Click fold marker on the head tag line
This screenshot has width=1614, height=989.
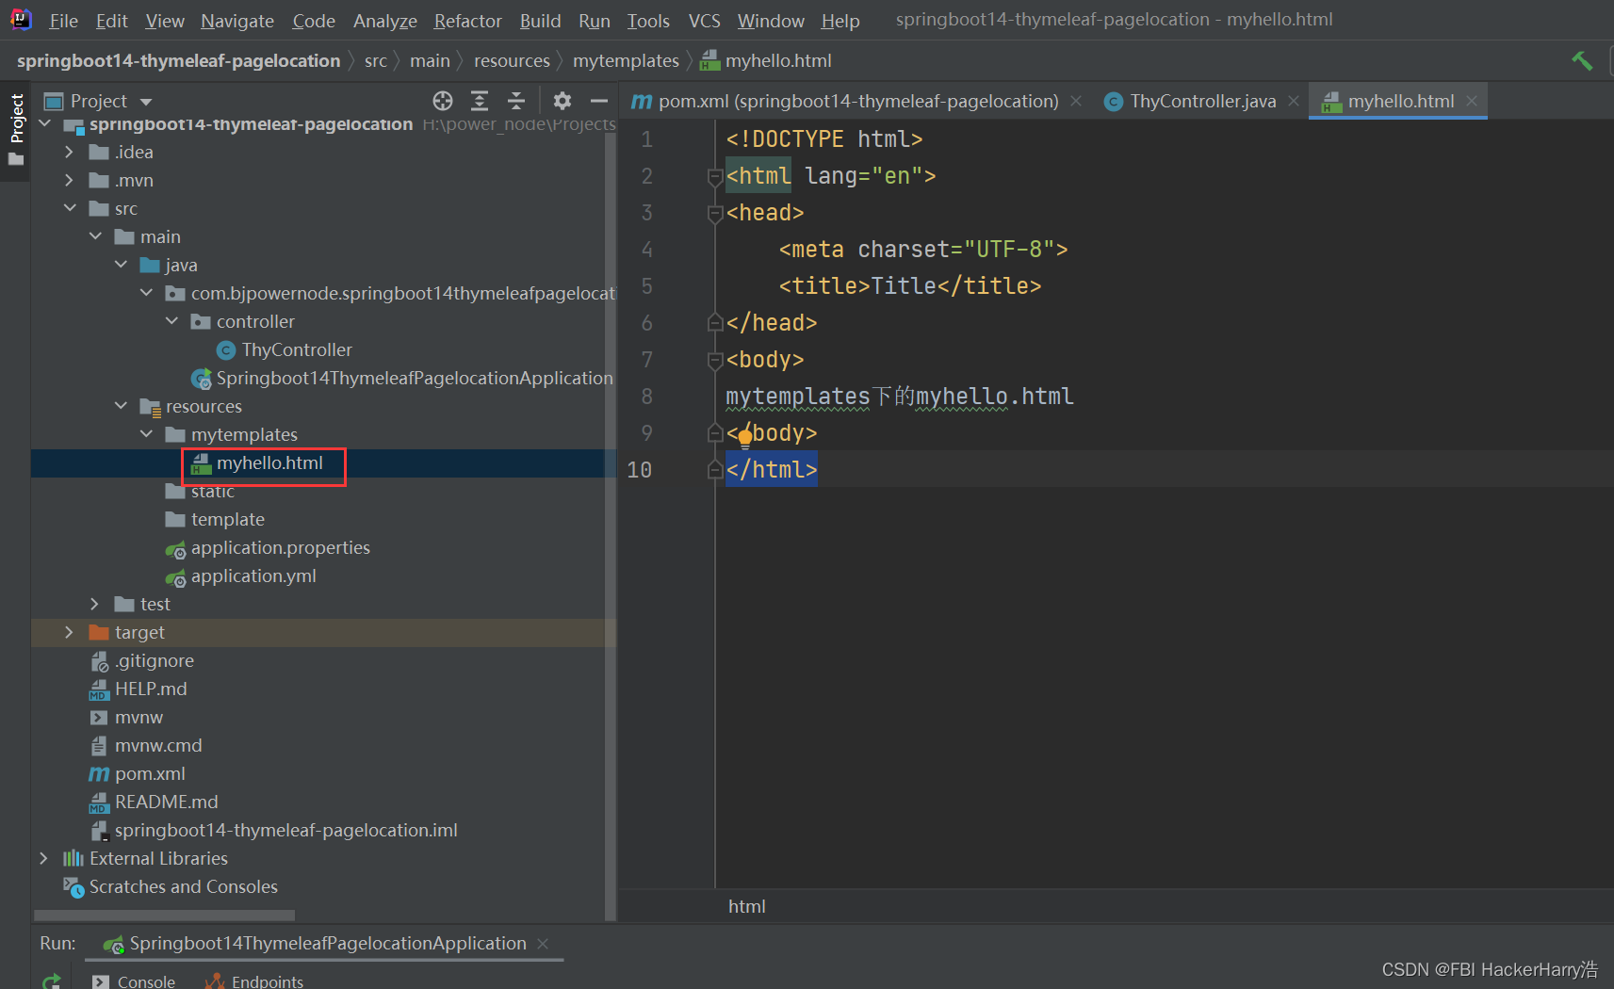coord(714,213)
